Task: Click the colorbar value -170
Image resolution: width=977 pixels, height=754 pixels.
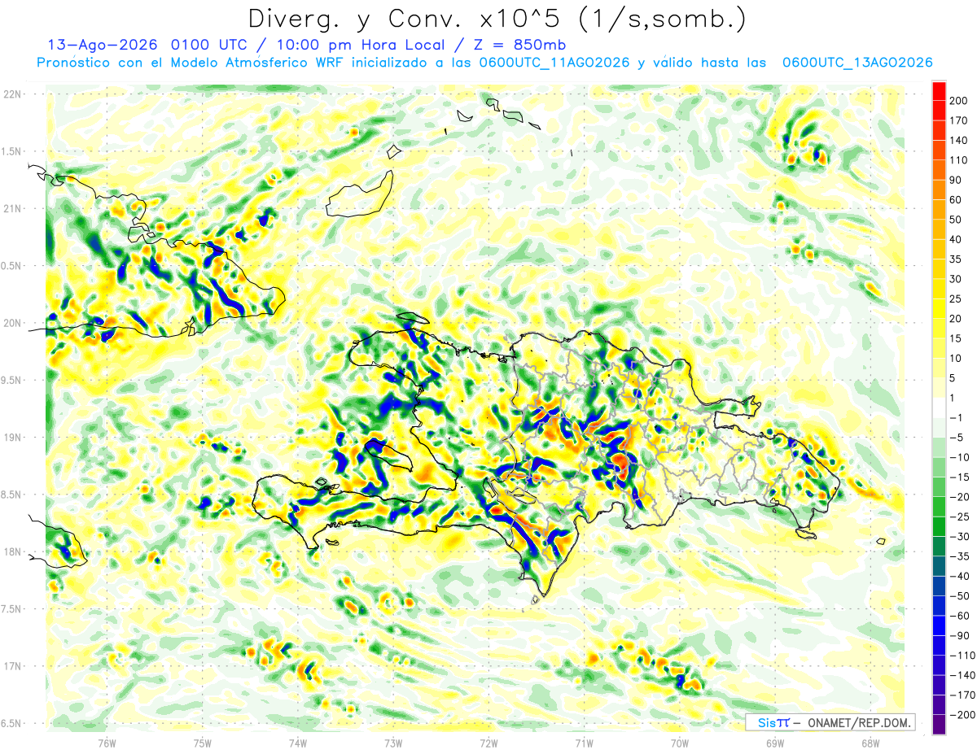Action: coord(963,695)
